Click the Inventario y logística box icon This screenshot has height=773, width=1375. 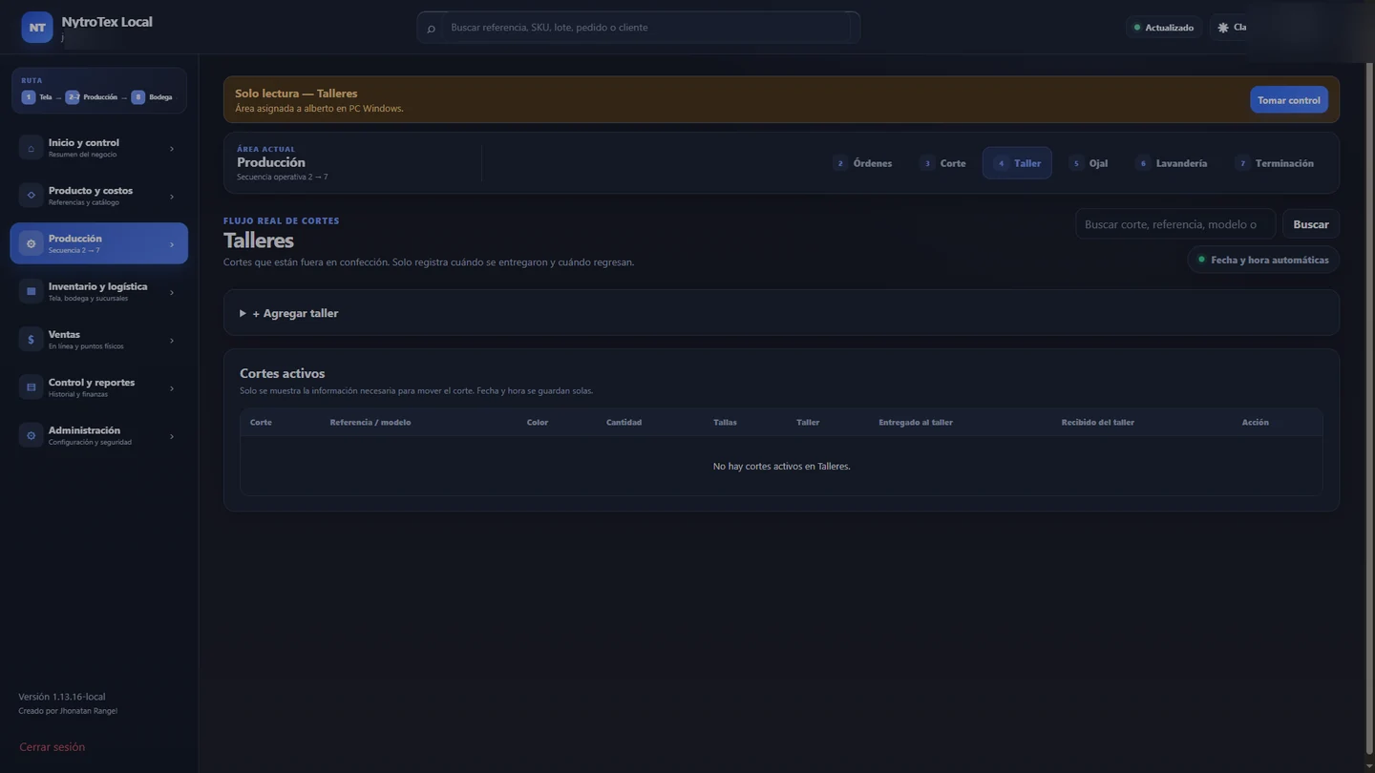[31, 292]
